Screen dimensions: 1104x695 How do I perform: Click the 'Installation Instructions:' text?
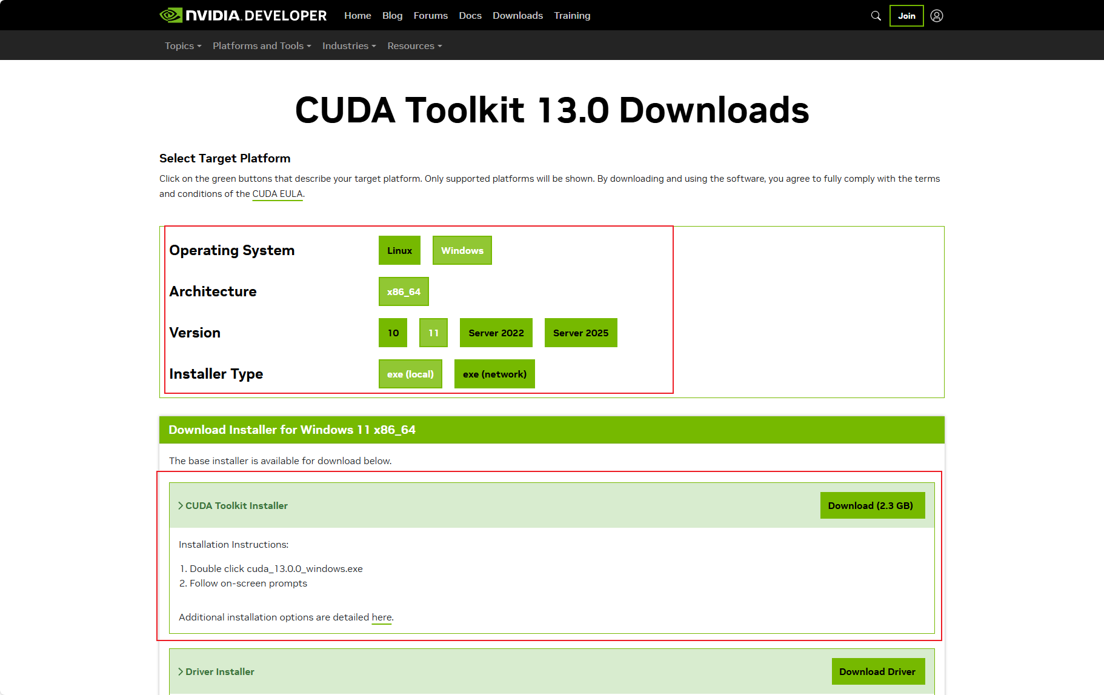(234, 544)
